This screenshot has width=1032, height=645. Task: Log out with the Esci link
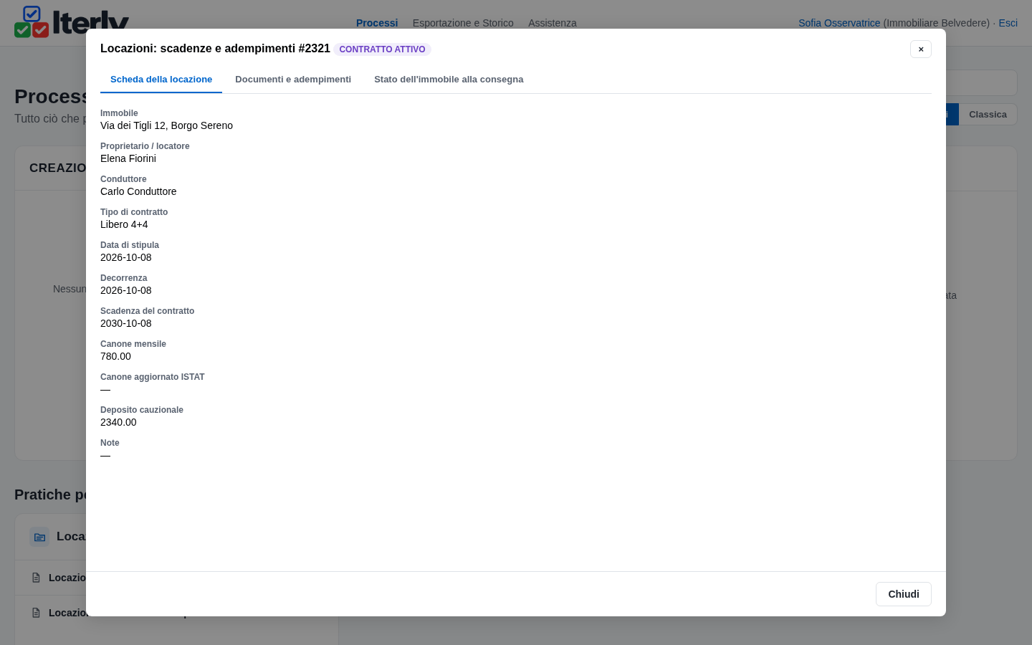click(x=1008, y=23)
